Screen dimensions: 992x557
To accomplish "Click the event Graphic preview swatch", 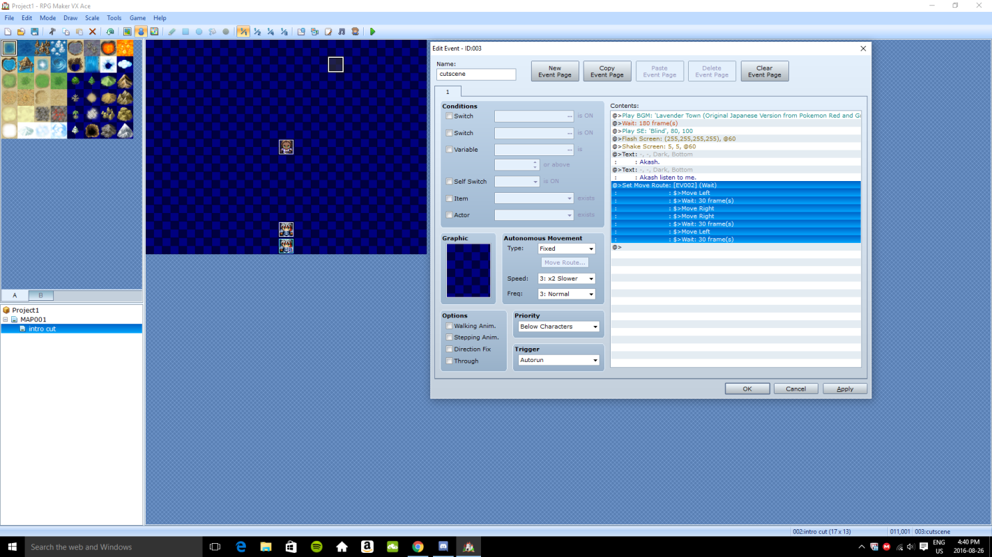I will coord(468,271).
